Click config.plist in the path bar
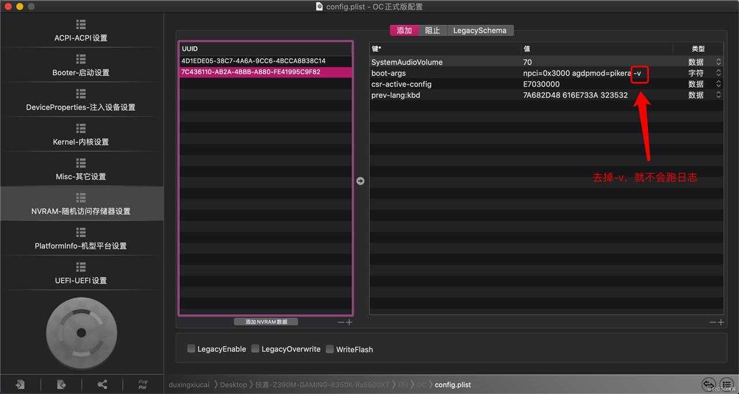Image resolution: width=739 pixels, height=394 pixels. click(453, 384)
